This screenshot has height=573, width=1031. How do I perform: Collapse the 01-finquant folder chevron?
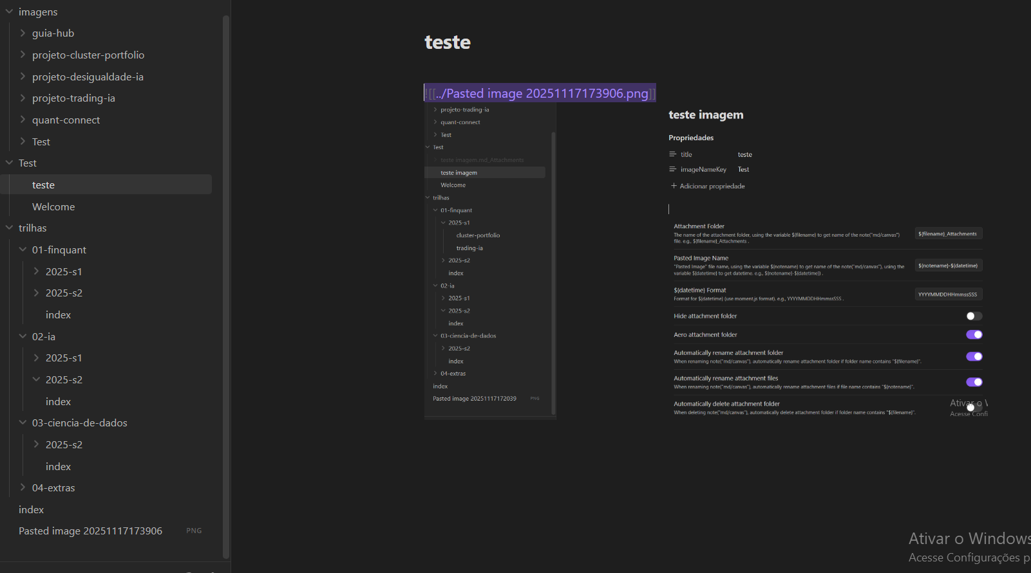click(x=23, y=250)
